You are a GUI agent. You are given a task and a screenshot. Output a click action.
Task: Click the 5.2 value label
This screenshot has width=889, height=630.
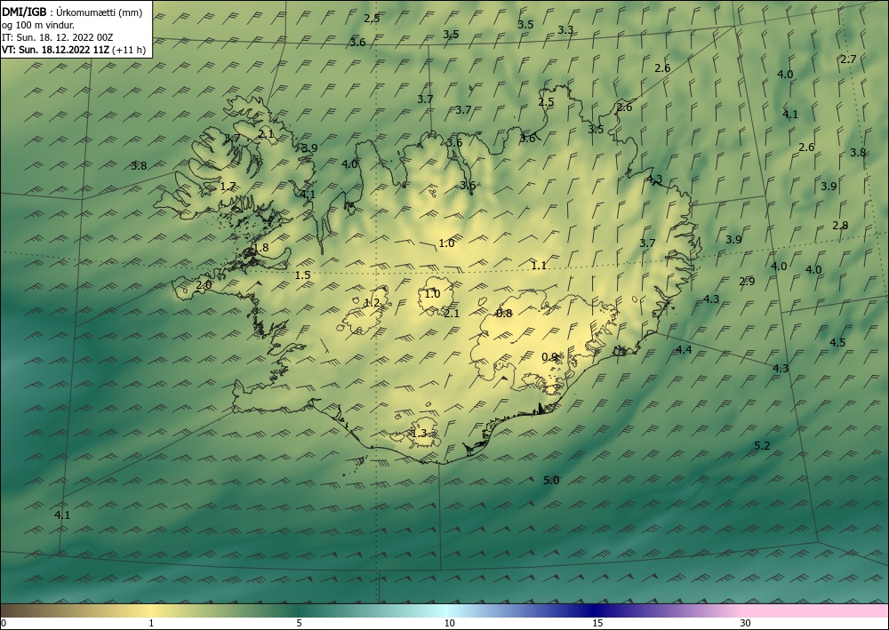click(762, 446)
